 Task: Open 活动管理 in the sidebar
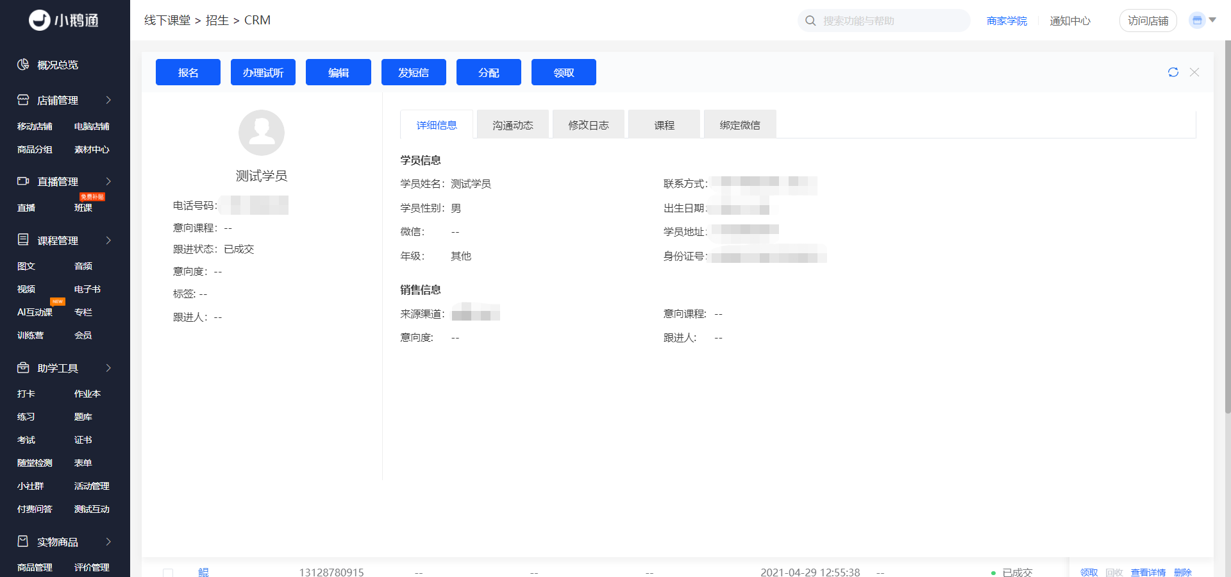coord(92,486)
